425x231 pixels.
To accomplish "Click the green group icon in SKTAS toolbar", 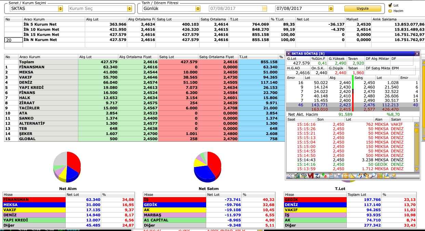I will 297,176.
